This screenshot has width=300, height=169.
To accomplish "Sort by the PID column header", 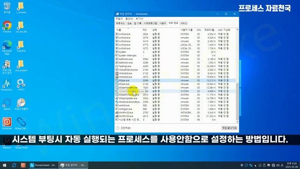I will (x=147, y=30).
